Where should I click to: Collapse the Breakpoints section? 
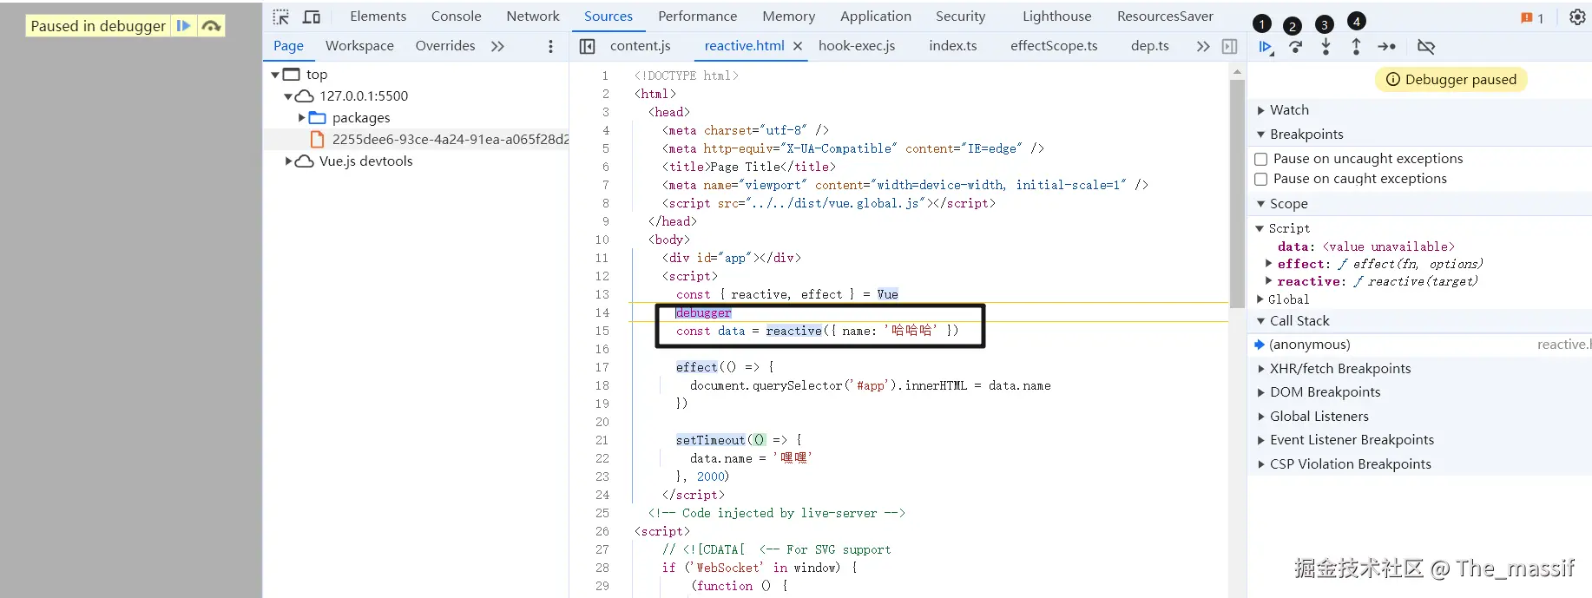(1261, 135)
